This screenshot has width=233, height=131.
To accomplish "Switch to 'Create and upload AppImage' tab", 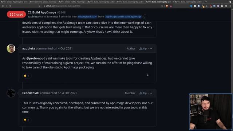I will [44, 2].
